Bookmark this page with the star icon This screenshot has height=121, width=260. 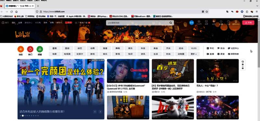tap(207, 12)
